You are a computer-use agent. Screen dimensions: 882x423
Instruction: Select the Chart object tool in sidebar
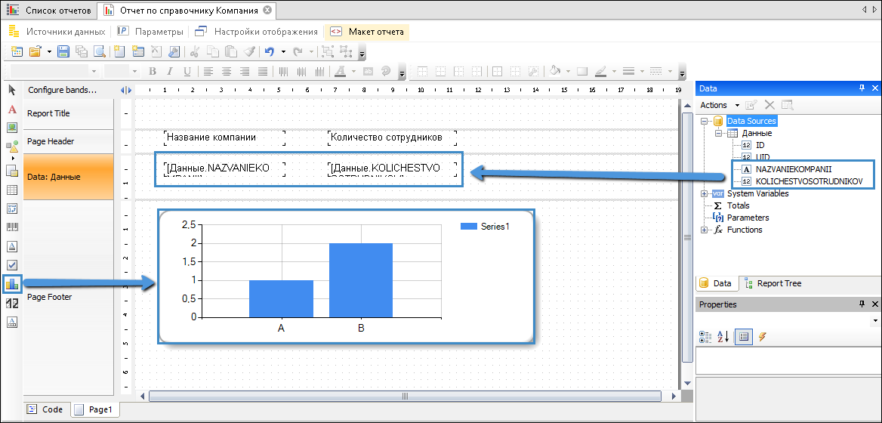click(x=11, y=284)
